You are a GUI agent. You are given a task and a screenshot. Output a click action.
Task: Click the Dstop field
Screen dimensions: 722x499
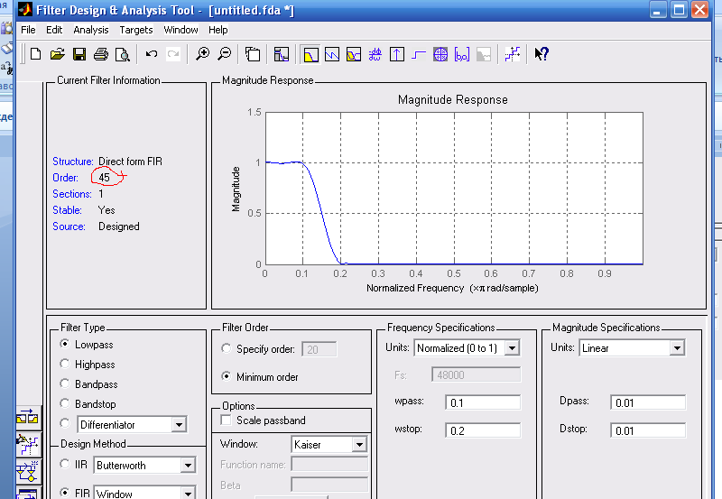click(x=648, y=430)
